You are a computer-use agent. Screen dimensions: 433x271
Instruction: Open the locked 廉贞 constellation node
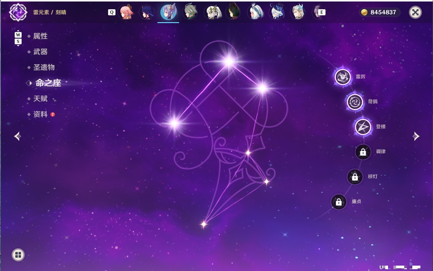(x=339, y=202)
